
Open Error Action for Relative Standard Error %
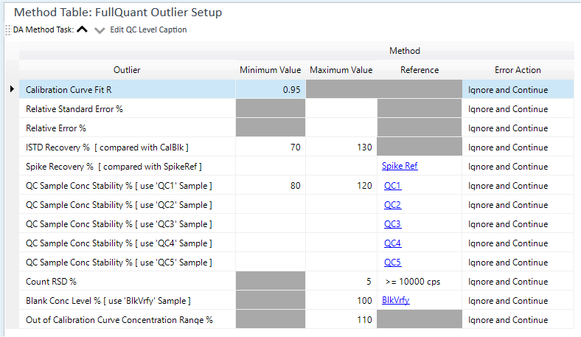518,108
